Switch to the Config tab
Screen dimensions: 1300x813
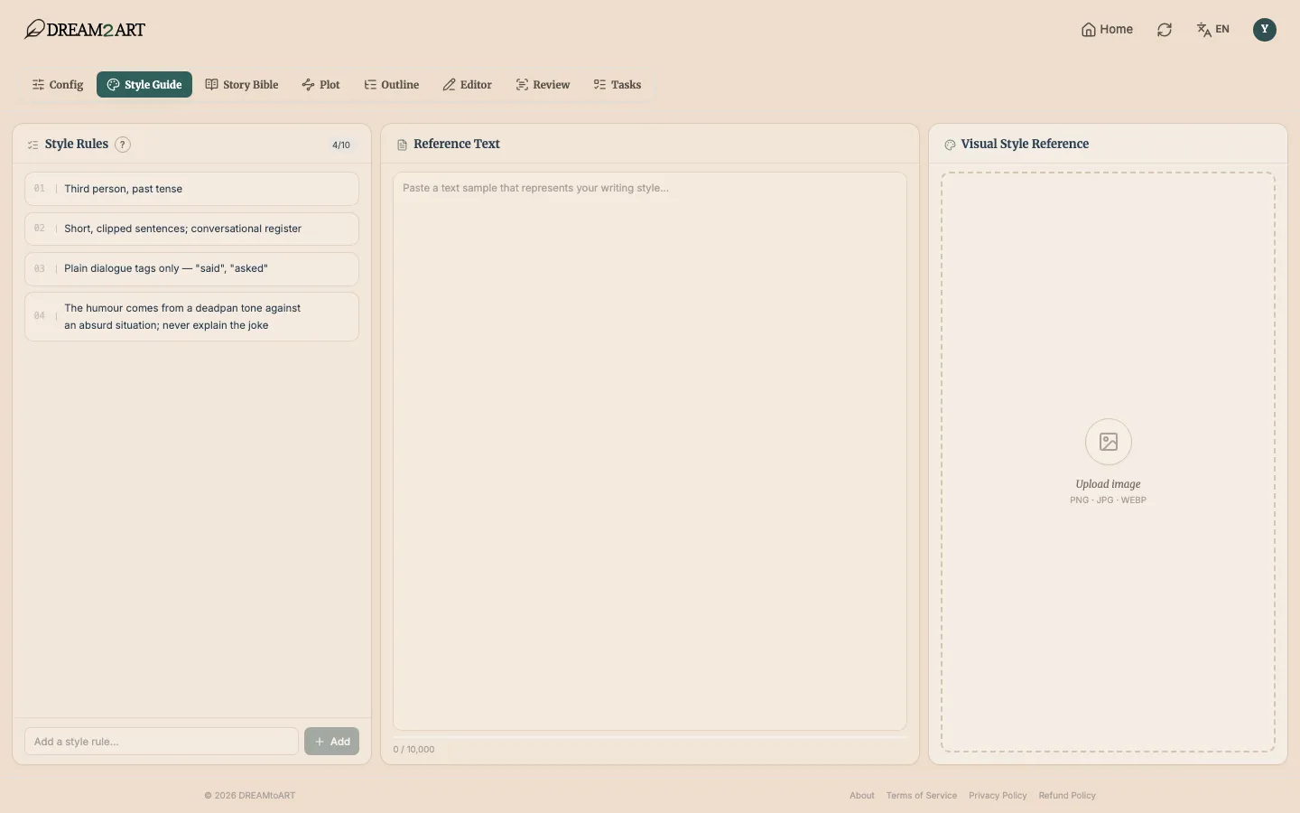coord(58,85)
